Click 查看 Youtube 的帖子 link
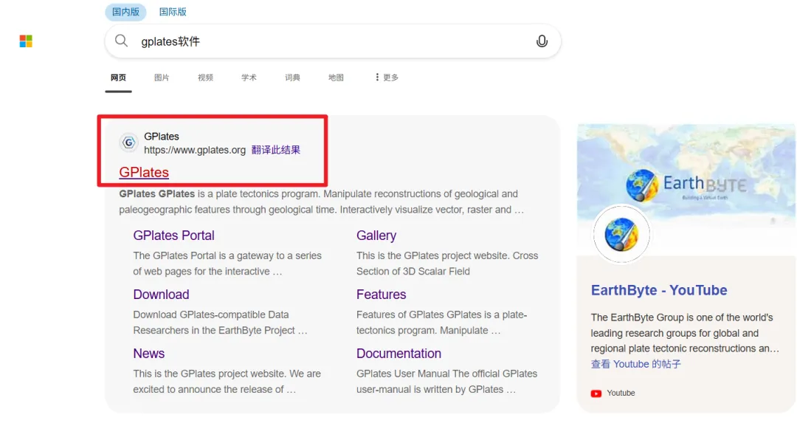The height and width of the screenshot is (426, 797). [636, 364]
